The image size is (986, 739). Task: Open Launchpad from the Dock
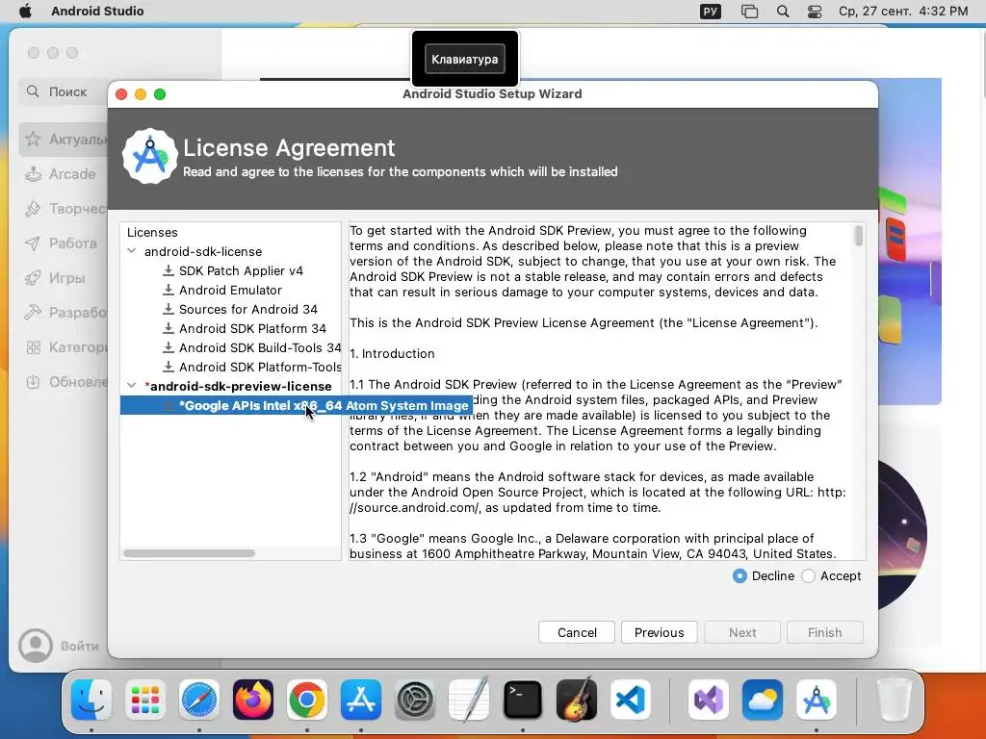(x=145, y=700)
